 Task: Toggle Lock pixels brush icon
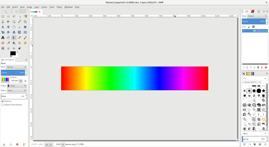[x=249, y=27]
